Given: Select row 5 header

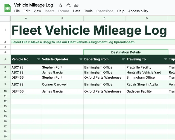Looking at the screenshot, I should pos(5,59).
